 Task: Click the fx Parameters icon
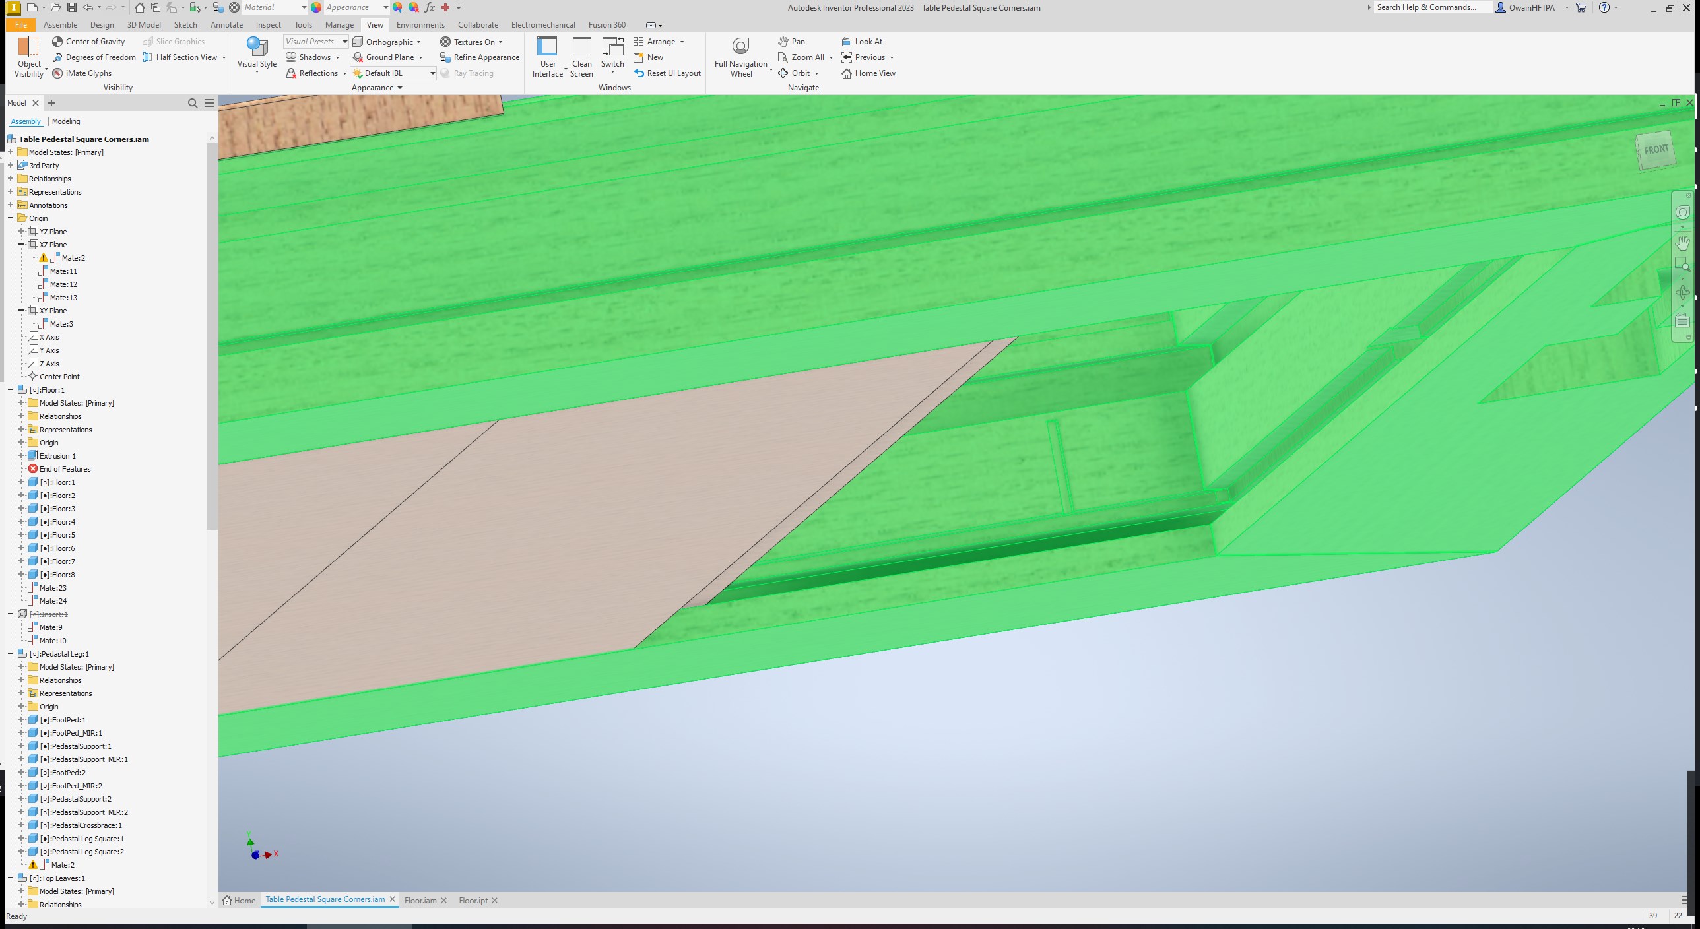[430, 7]
